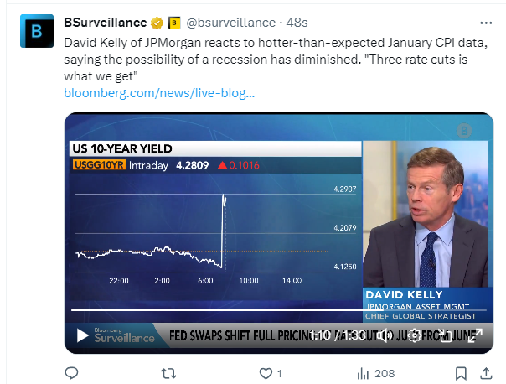Reply to the tweet
This screenshot has width=506, height=384.
tap(72, 372)
